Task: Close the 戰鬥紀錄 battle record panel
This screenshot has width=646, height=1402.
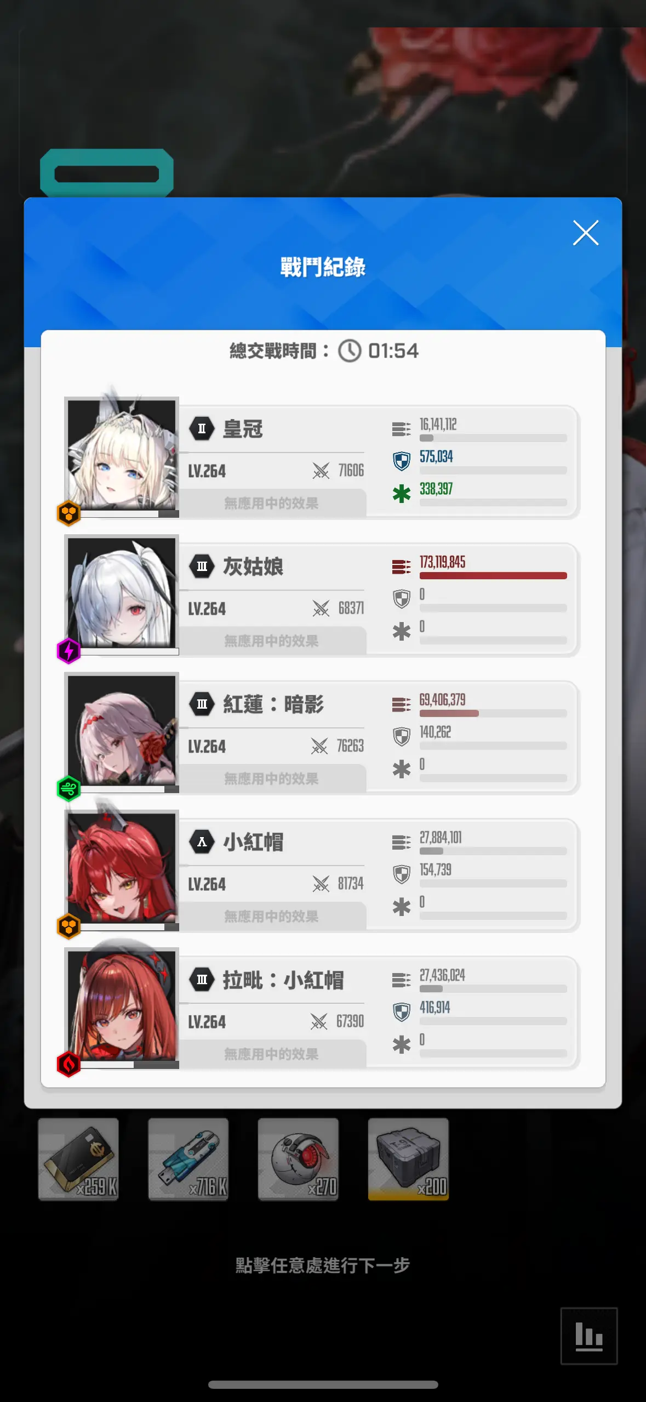Action: pyautogui.click(x=585, y=233)
